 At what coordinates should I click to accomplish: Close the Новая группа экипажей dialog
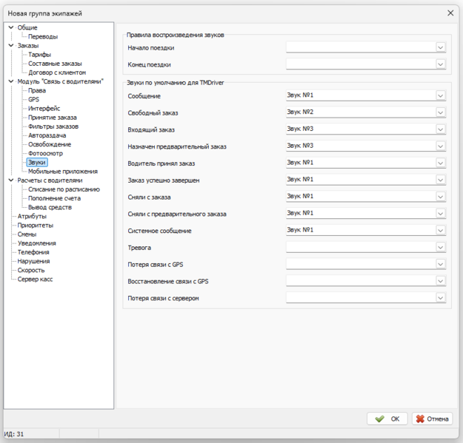pos(450,13)
